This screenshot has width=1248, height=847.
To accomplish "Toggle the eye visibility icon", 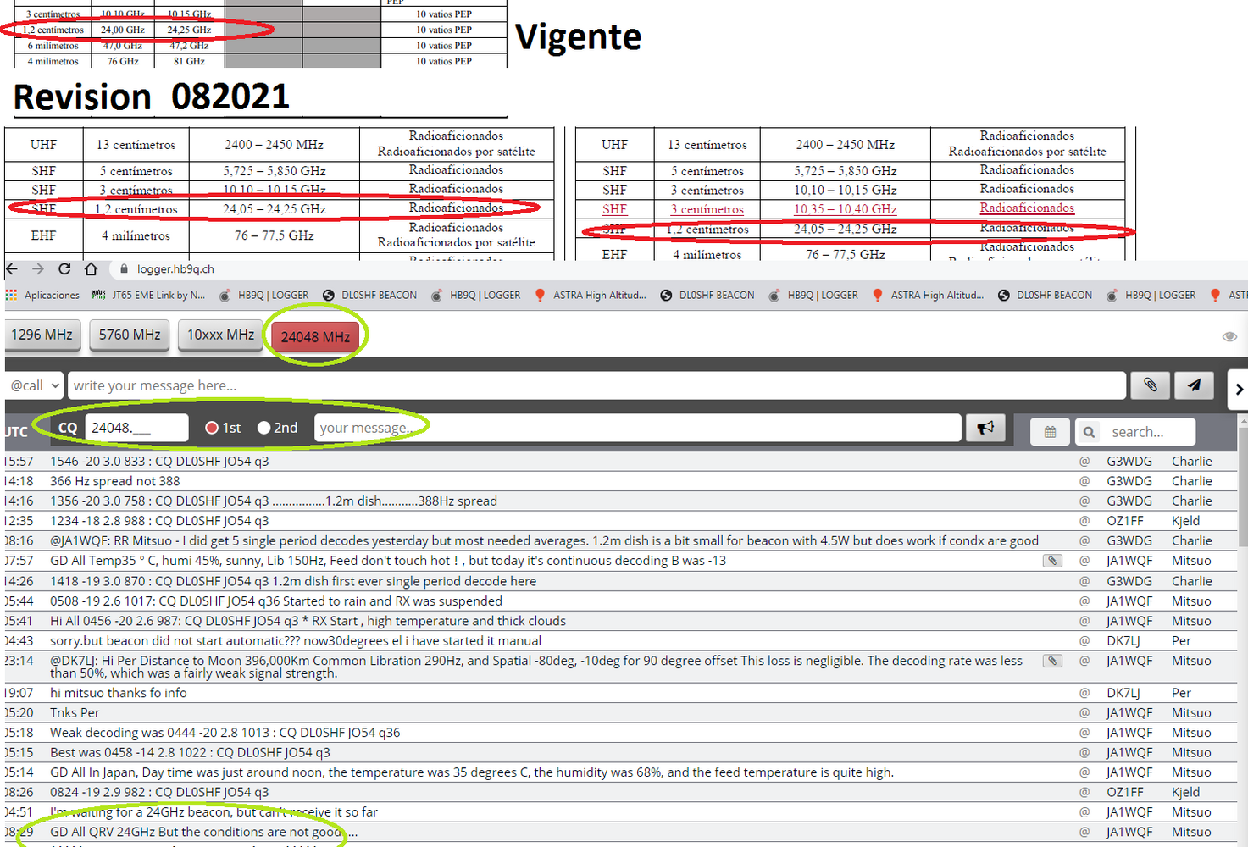I will (x=1229, y=336).
